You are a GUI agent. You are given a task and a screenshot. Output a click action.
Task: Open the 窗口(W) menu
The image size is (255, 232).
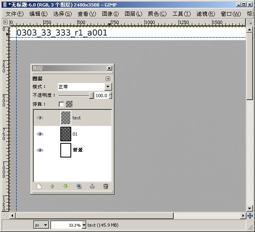(231, 14)
